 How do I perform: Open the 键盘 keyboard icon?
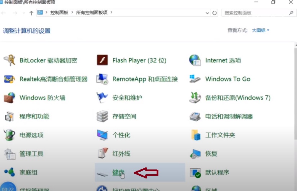coord(102,174)
